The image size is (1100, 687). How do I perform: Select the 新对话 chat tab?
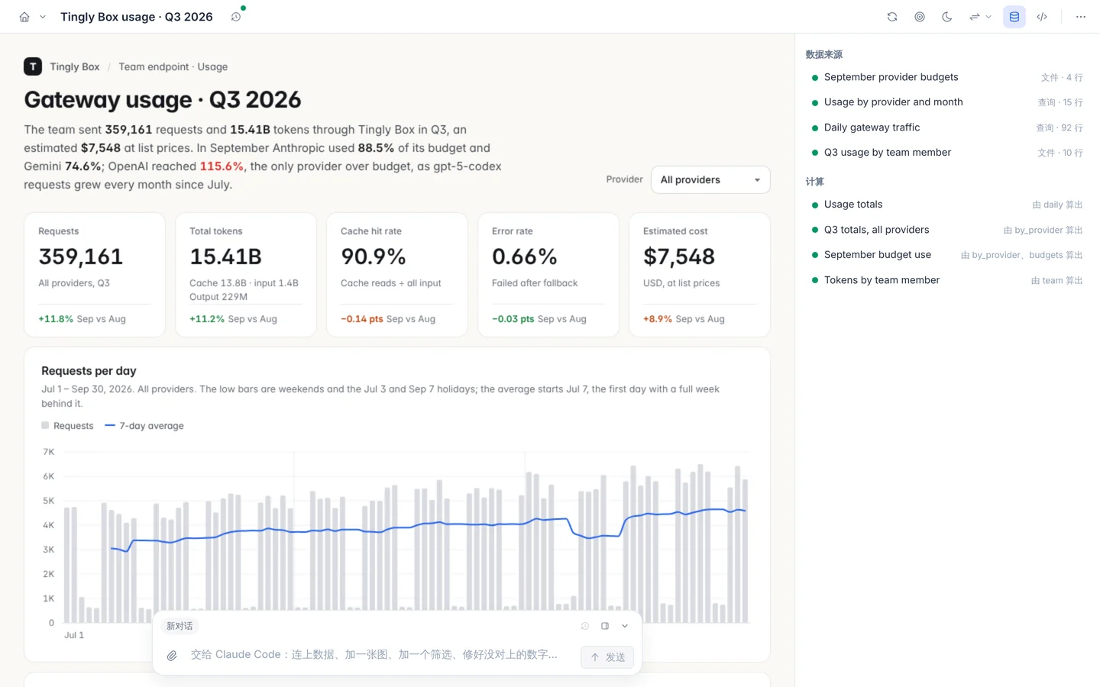tap(180, 626)
